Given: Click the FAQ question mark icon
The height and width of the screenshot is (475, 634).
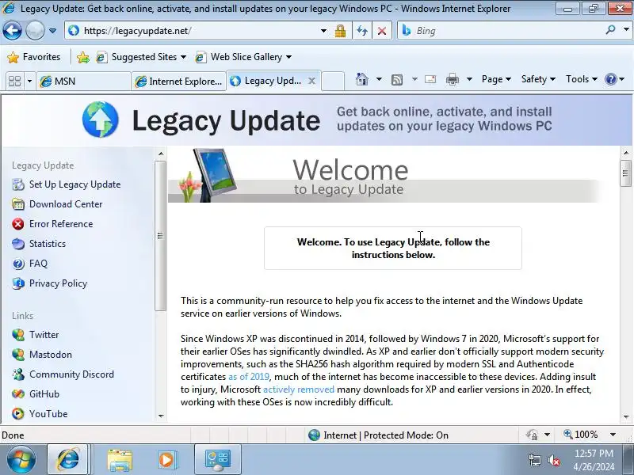Looking at the screenshot, I should [17, 264].
